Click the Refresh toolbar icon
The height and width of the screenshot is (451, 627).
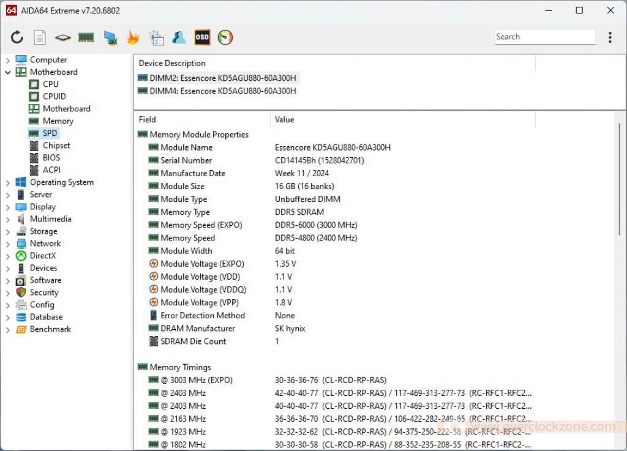click(x=17, y=37)
